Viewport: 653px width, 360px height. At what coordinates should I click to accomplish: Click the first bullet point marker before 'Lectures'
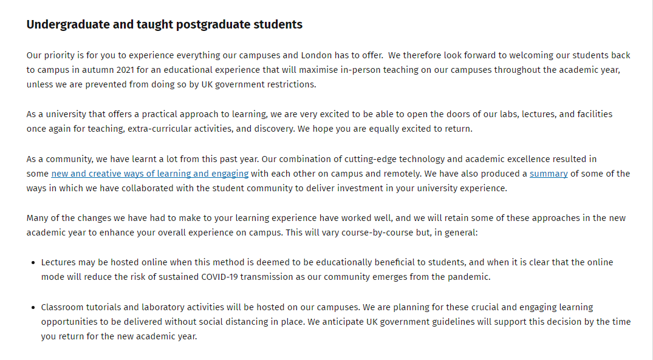click(33, 263)
